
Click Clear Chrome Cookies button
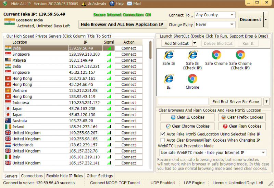pyautogui.click(x=187, y=126)
